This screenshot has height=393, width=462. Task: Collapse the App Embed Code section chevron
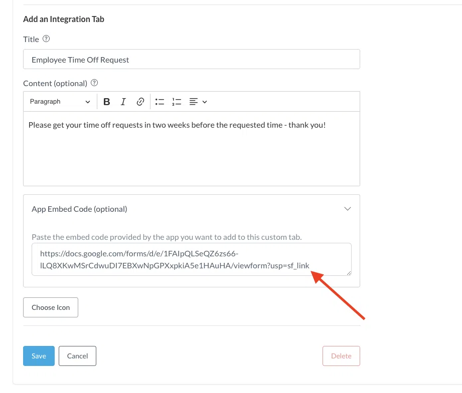347,209
